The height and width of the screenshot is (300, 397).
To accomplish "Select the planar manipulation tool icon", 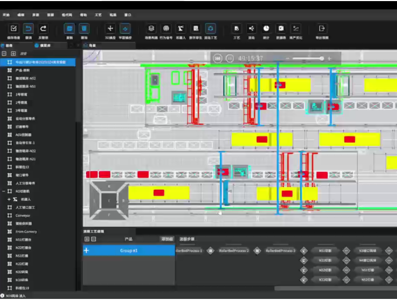I will (x=125, y=28).
